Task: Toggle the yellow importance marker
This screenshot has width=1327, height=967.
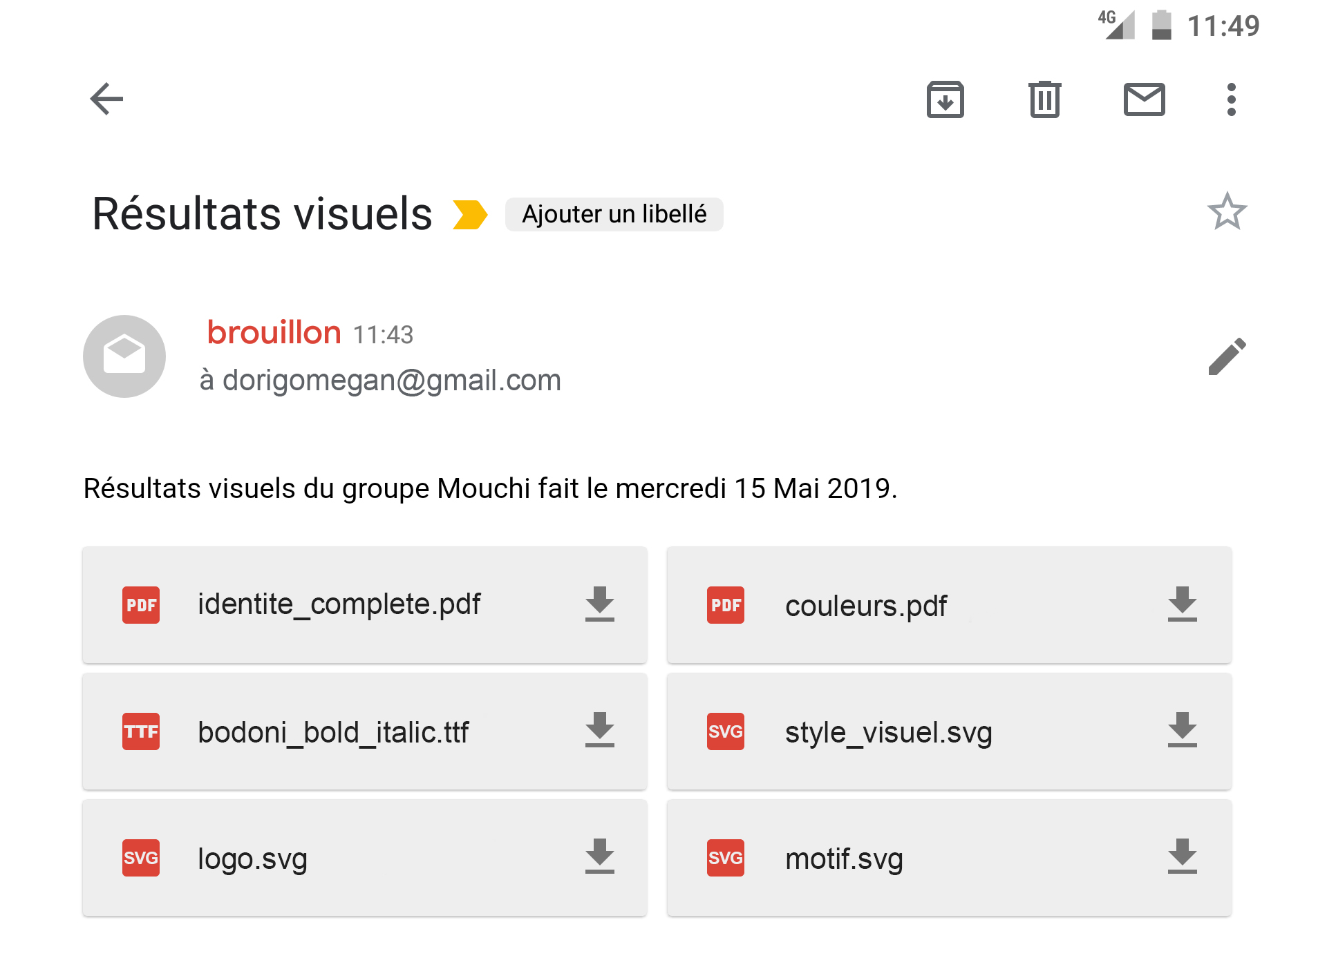Action: [x=470, y=214]
